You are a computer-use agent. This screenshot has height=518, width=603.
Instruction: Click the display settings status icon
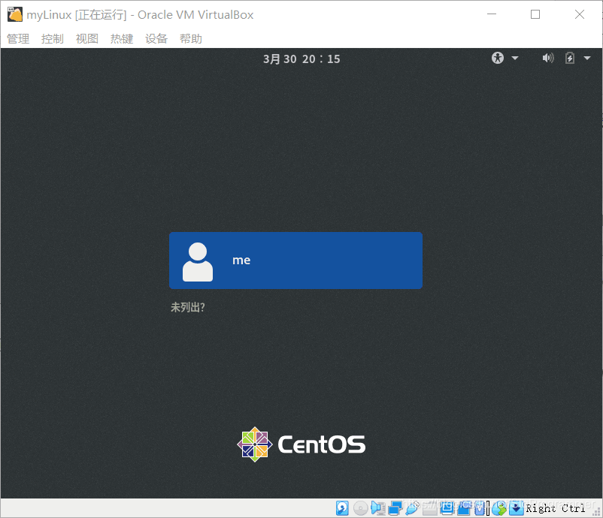click(x=447, y=508)
